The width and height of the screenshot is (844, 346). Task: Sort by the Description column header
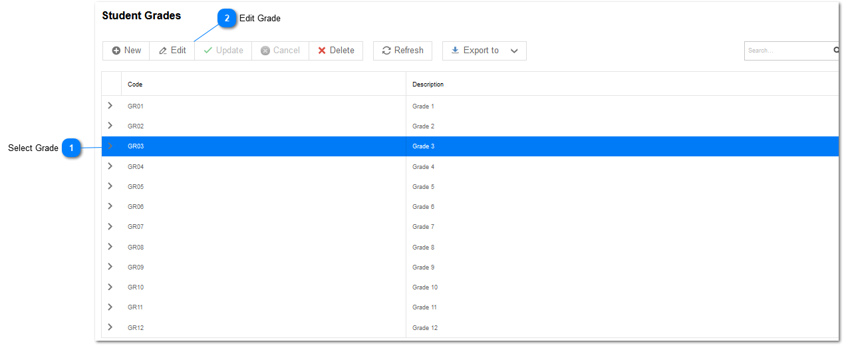click(623, 85)
